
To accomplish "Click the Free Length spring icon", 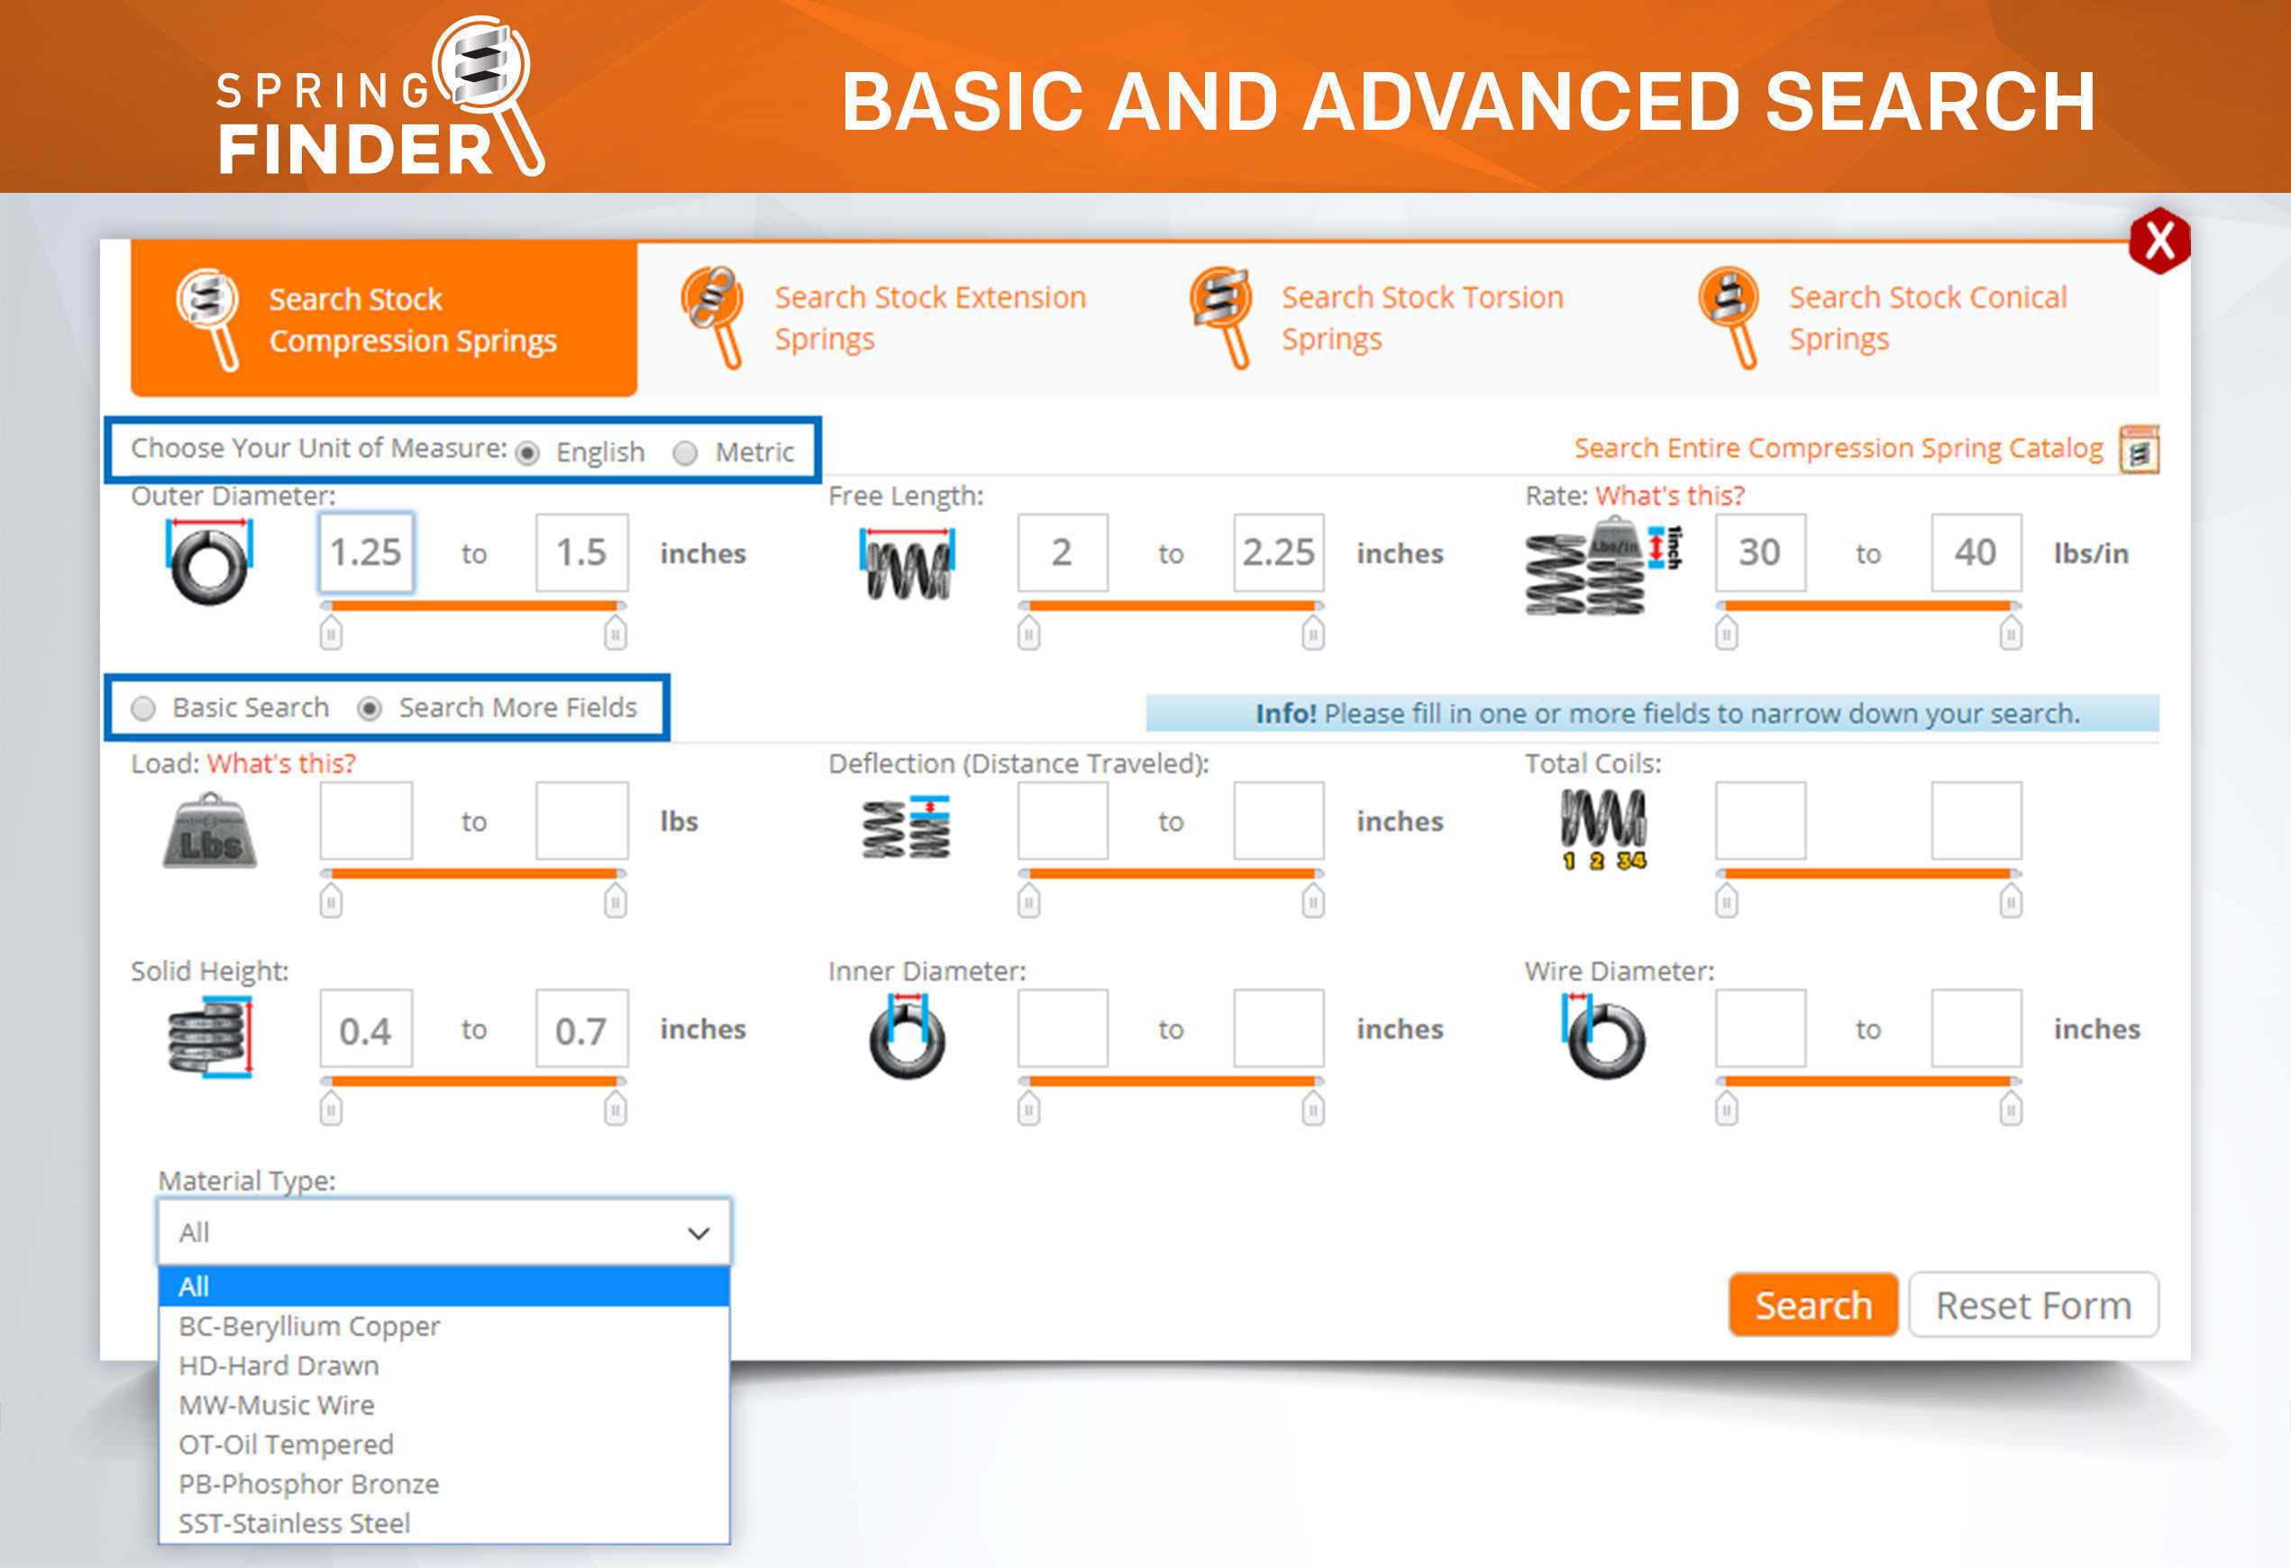I will point(907,565).
